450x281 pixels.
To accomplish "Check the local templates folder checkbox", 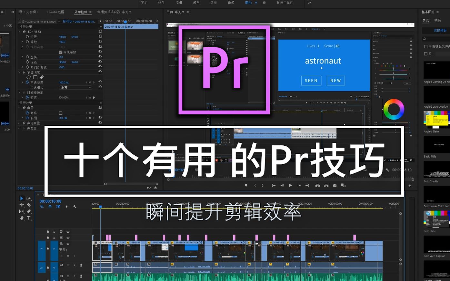I will [x=426, y=46].
